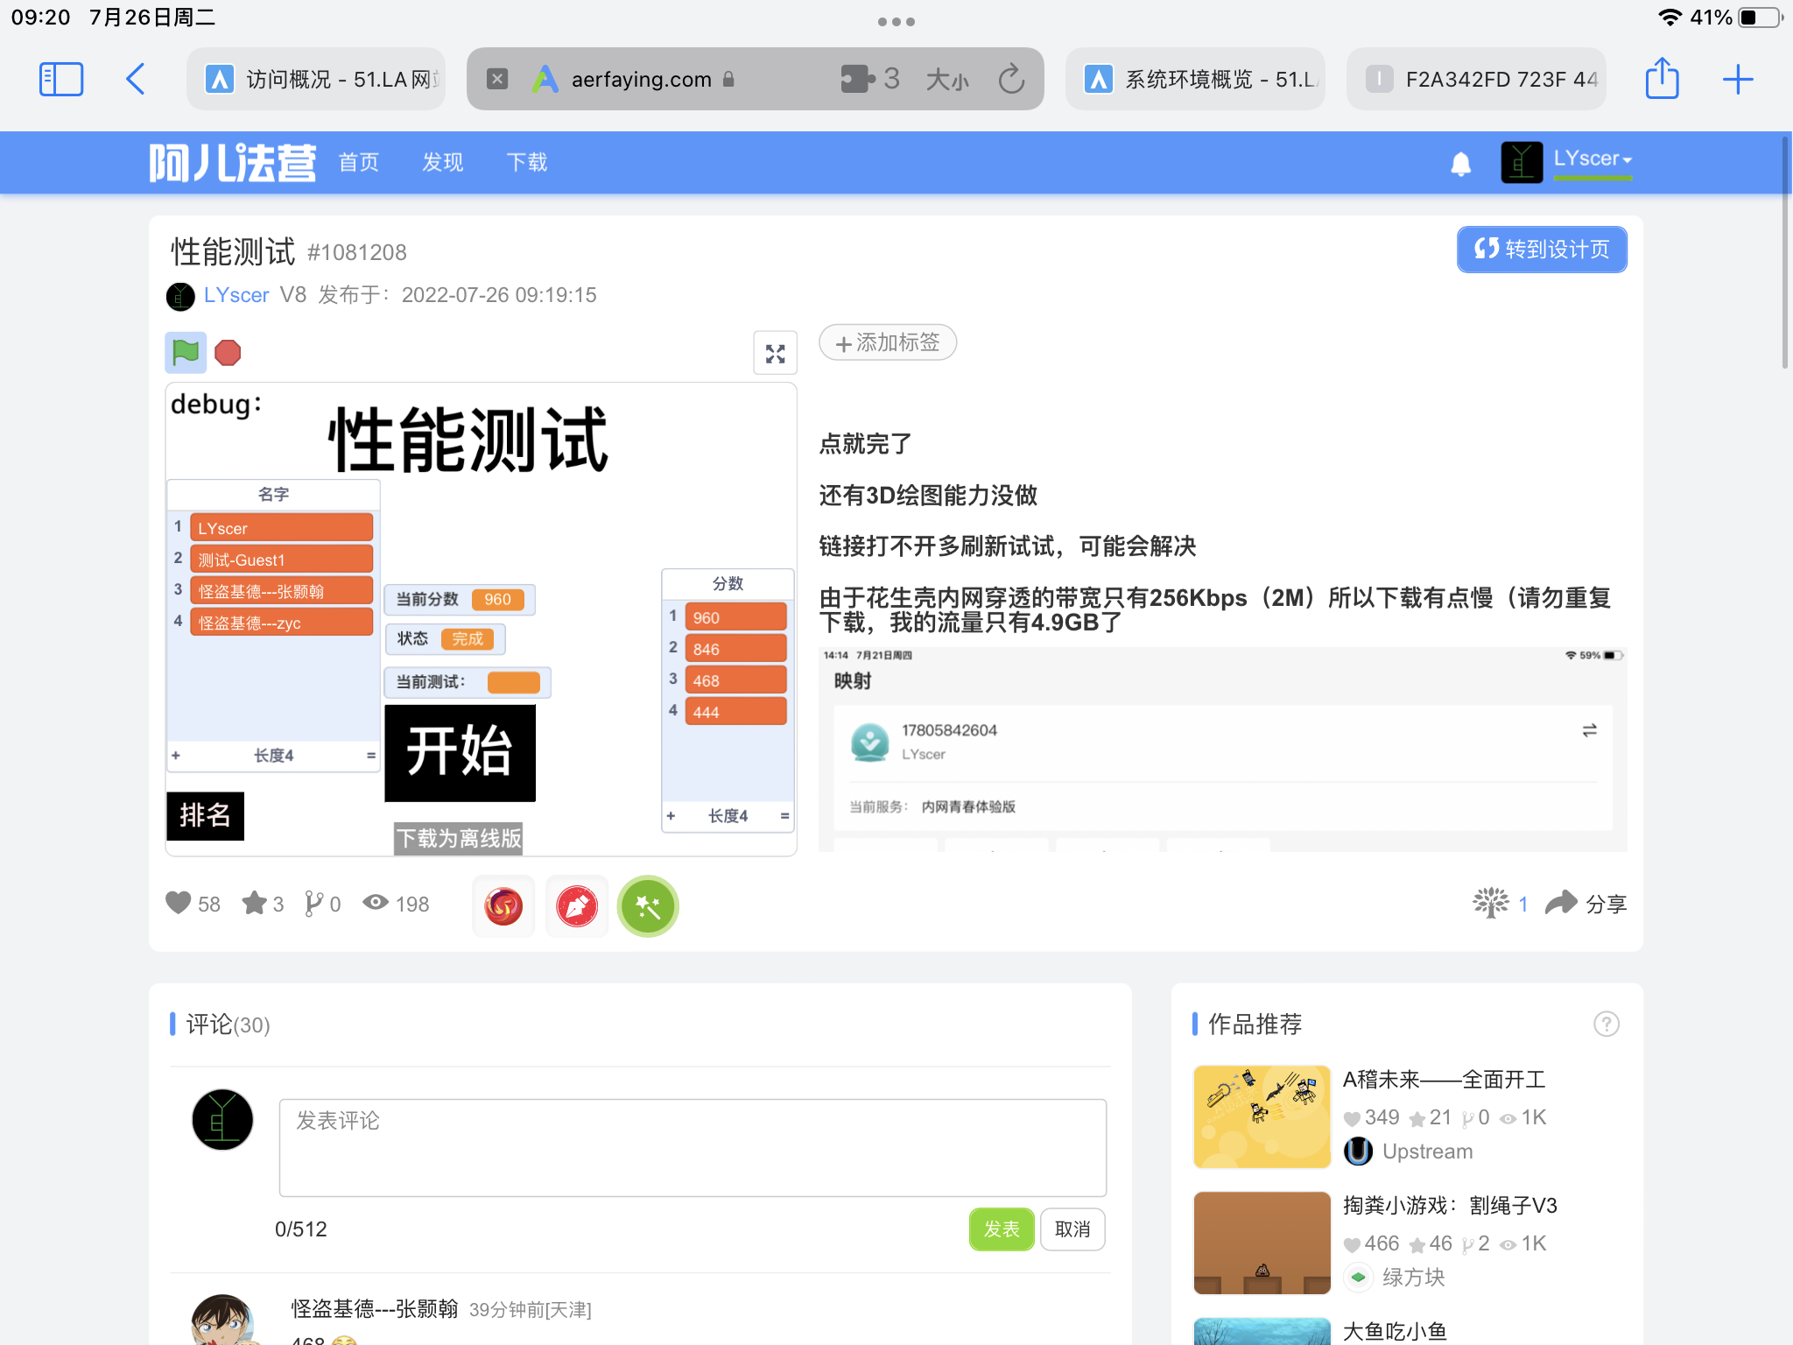Go to the 发现 menu item
This screenshot has width=1793, height=1345.
pos(442,163)
